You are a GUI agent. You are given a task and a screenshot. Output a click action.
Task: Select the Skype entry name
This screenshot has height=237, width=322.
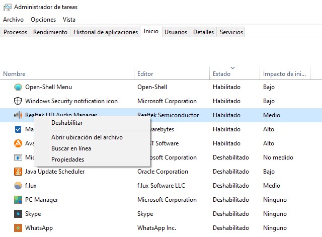[33, 214]
